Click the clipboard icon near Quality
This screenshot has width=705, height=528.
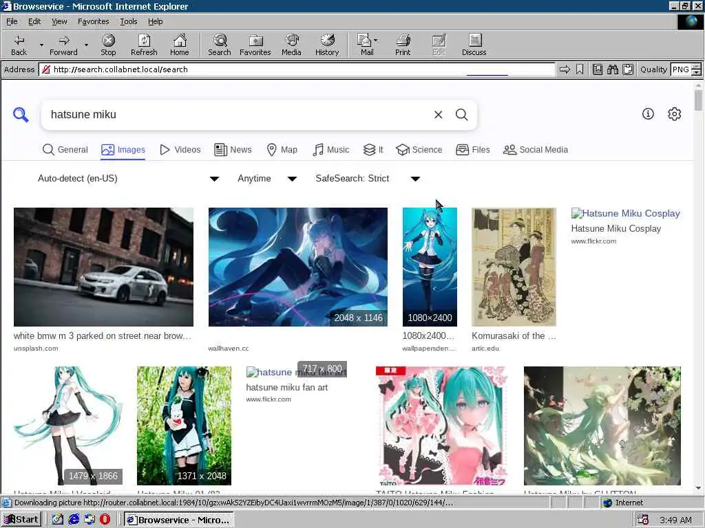pyautogui.click(x=628, y=69)
